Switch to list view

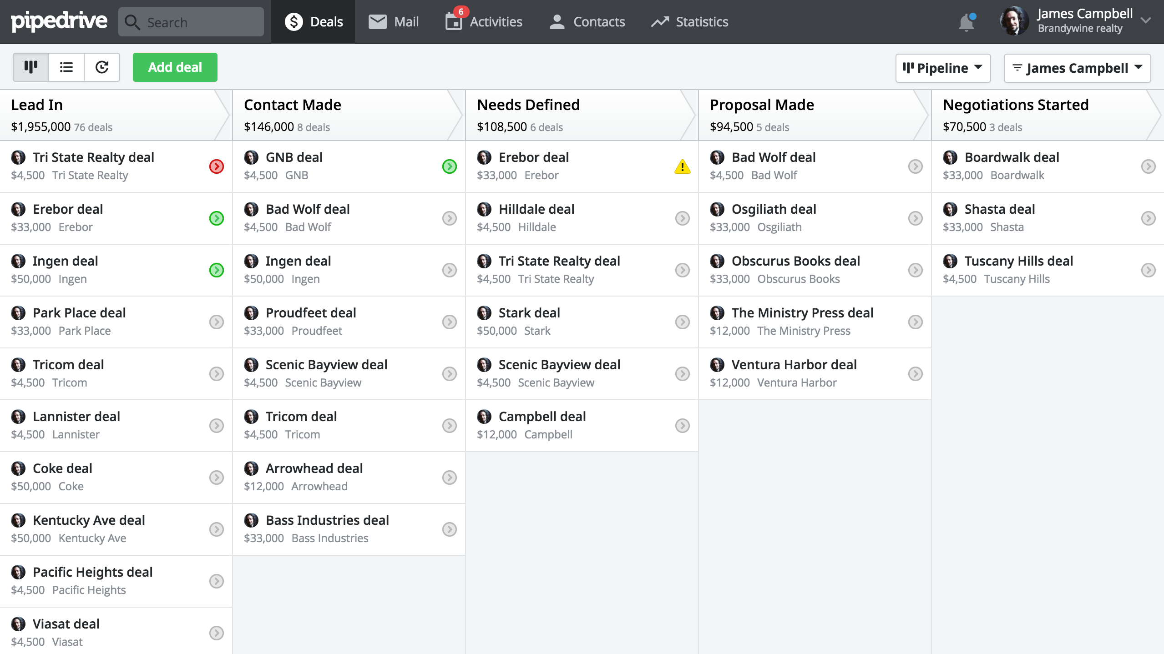pyautogui.click(x=66, y=67)
